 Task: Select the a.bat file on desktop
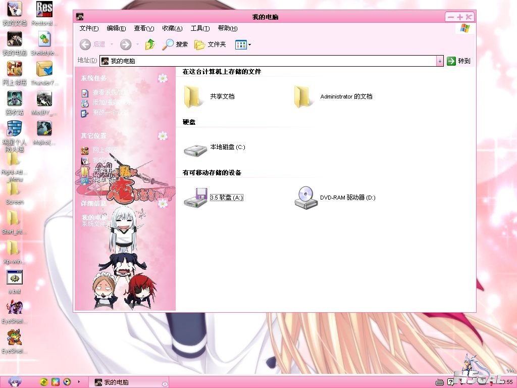click(x=15, y=282)
